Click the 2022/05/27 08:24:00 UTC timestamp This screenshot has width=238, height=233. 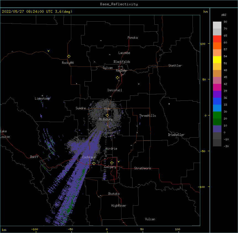[x=27, y=12]
